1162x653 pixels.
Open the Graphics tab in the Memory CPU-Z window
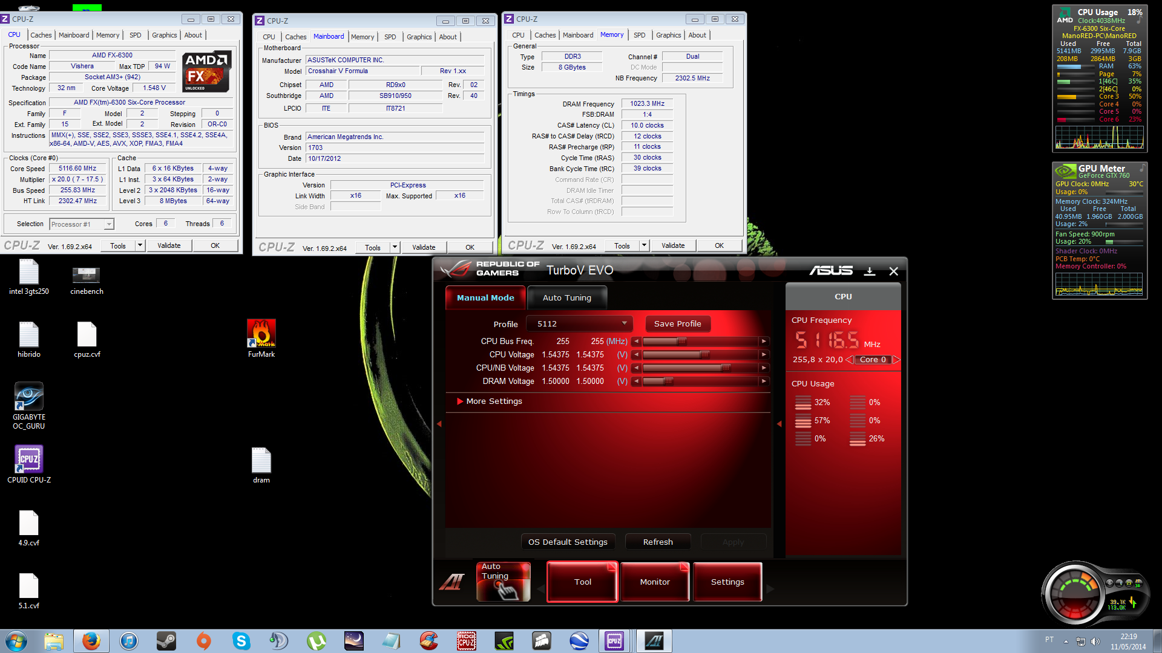tap(668, 35)
